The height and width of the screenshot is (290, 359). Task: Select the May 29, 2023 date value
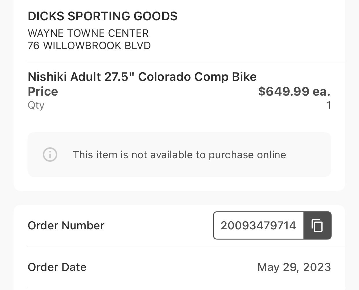click(x=294, y=267)
